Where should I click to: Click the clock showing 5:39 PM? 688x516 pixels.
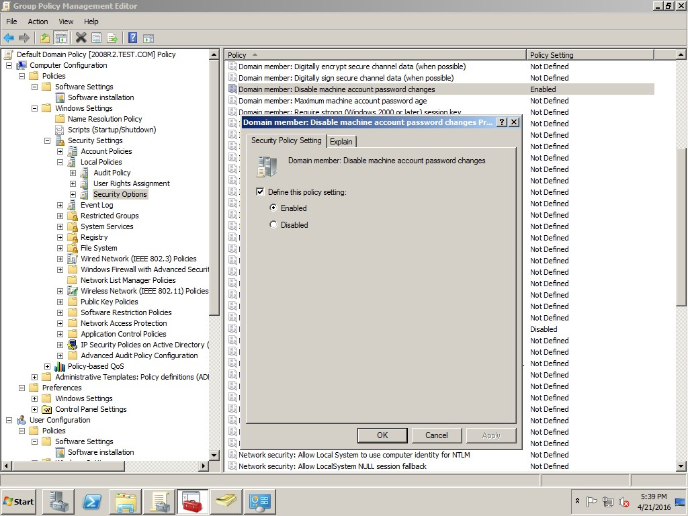tap(654, 497)
